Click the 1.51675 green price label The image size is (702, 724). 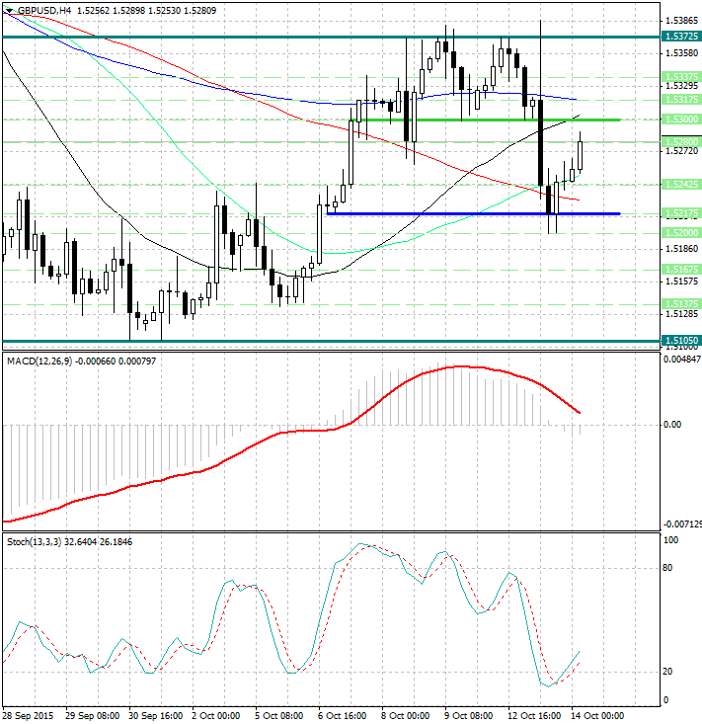(681, 270)
